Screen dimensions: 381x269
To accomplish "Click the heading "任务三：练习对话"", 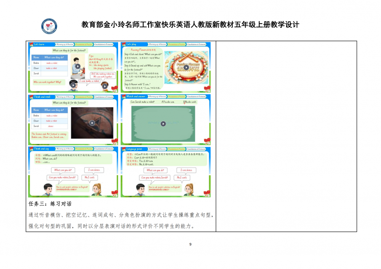I will coord(50,204).
